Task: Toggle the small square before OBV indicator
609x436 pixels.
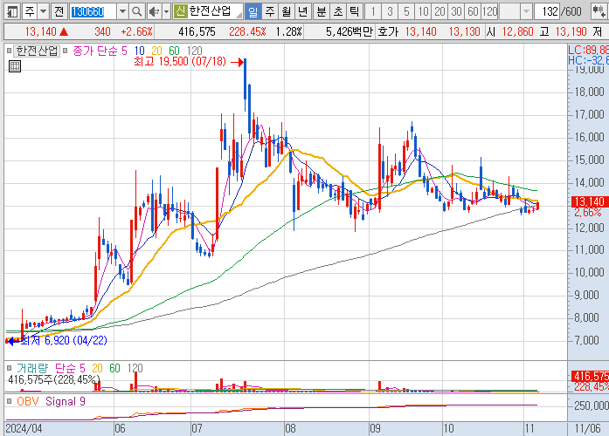Action: pyautogui.click(x=9, y=401)
